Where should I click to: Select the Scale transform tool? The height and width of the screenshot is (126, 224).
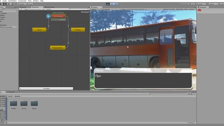point(9,4)
